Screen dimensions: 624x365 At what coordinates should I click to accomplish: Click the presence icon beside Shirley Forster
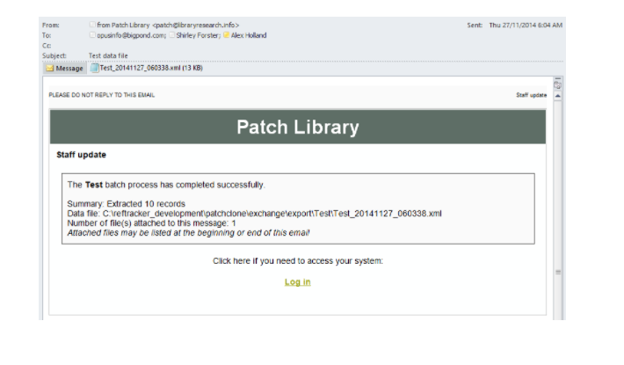tap(172, 35)
